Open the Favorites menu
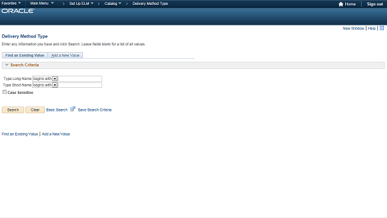The height and width of the screenshot is (218, 387). 11,4
